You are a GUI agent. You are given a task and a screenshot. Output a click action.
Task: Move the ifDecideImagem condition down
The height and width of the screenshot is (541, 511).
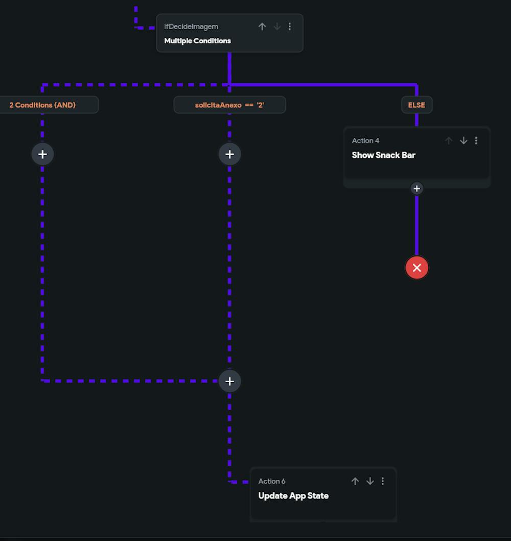pyautogui.click(x=277, y=26)
